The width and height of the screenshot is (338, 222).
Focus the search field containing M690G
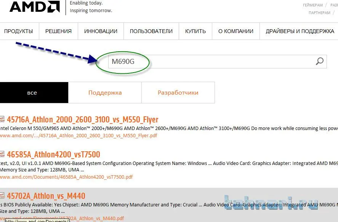[218, 62]
